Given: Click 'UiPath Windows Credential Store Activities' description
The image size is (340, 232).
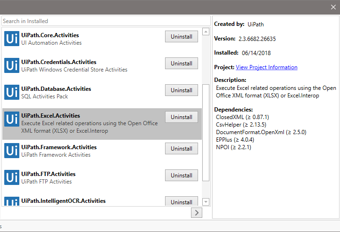Looking at the screenshot, I should 75,70.
